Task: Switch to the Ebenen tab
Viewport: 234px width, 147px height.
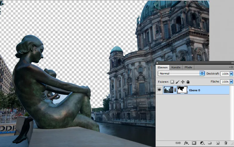Action: click(x=163, y=67)
